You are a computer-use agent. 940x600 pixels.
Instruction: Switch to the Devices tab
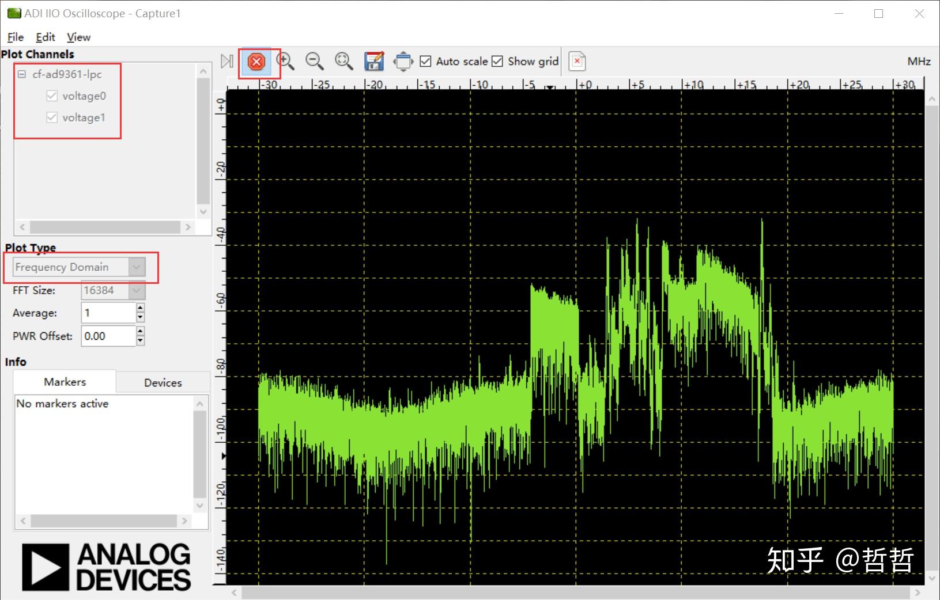pyautogui.click(x=163, y=382)
